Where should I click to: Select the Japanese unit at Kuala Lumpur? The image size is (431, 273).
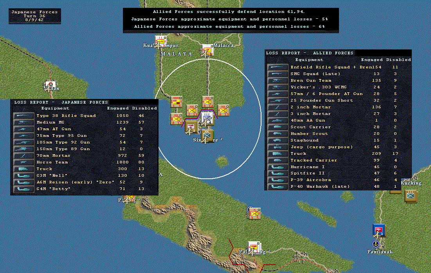coord(160,41)
